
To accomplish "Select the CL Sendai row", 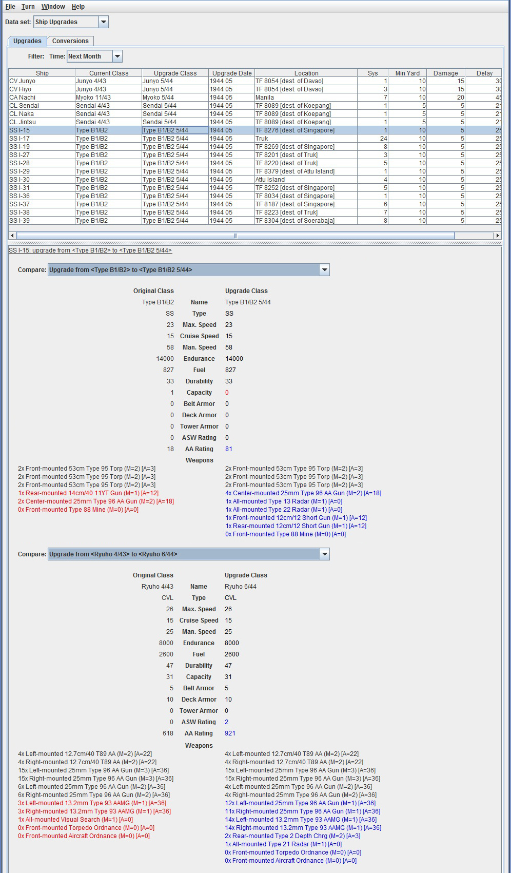I will [x=255, y=106].
